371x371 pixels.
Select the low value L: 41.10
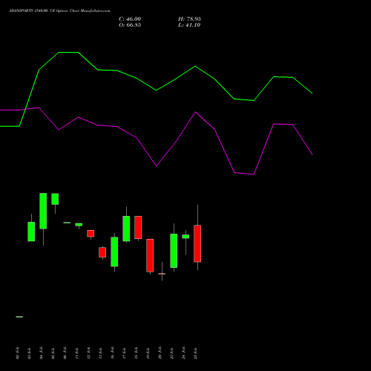click(189, 25)
